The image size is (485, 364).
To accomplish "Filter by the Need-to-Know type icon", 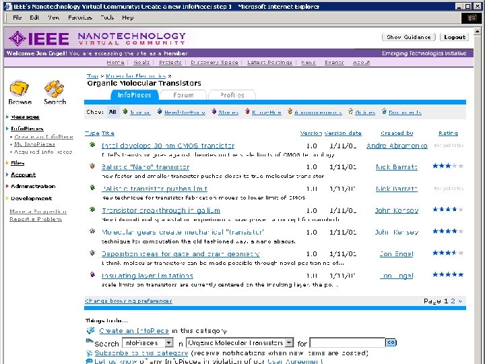I will pos(160,111).
